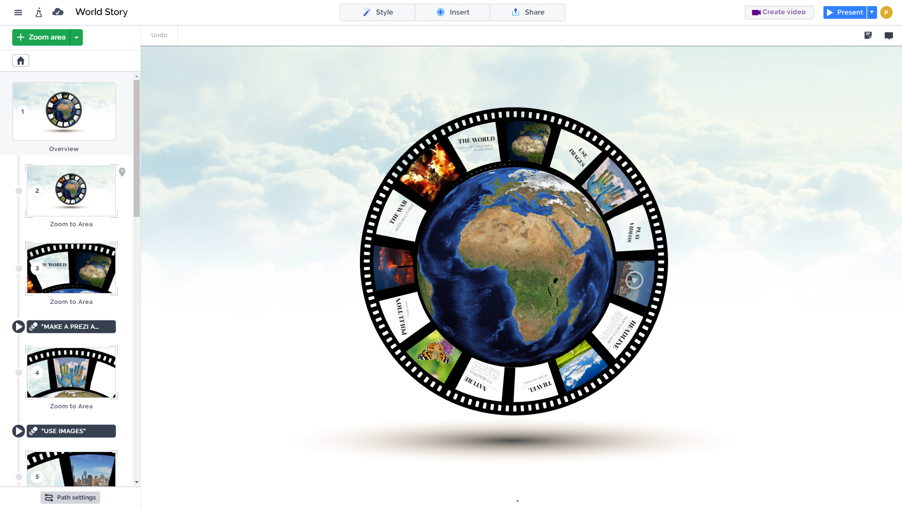Screen dimensions: 902x508
Task: Select the slide 3 Zoom to Area thumbnail
Action: tap(71, 269)
